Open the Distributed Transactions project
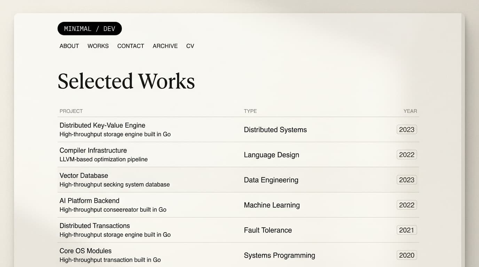This screenshot has height=267, width=479. coord(95,226)
